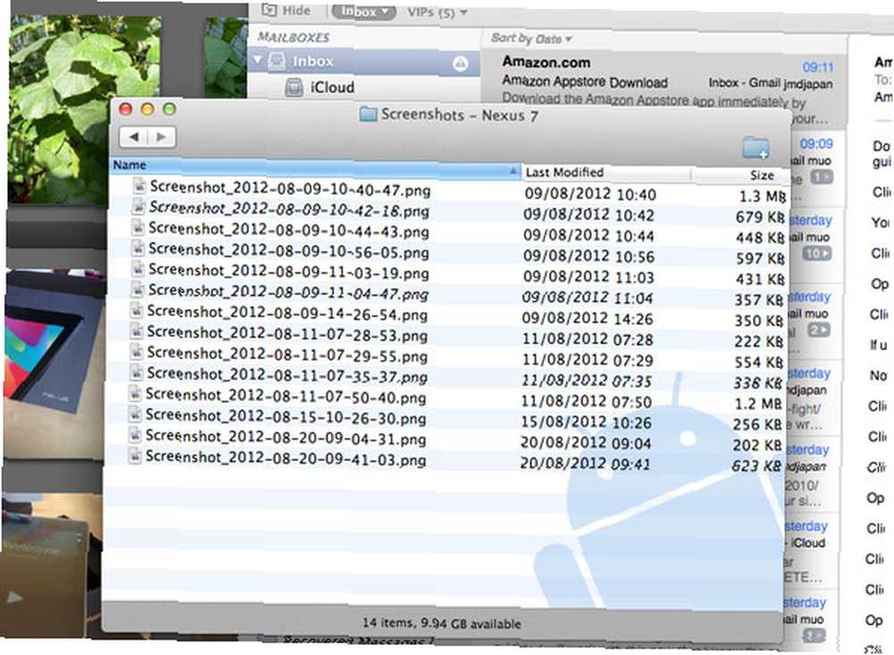Select the file name Screenshot_2012-08-09-10-40-47.png

(x=291, y=189)
